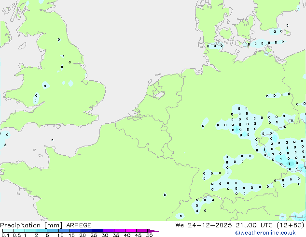This screenshot has height=237, width=306.
Task: Click the Zeeland river delta on the Dutch coast
Action: (133, 115)
